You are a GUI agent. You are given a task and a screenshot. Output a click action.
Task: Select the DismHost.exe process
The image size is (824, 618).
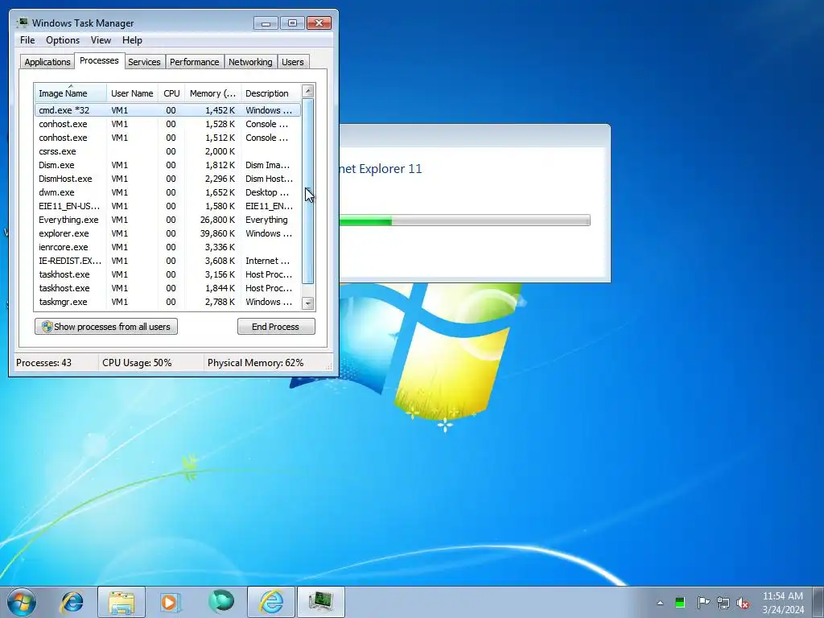[167, 179]
